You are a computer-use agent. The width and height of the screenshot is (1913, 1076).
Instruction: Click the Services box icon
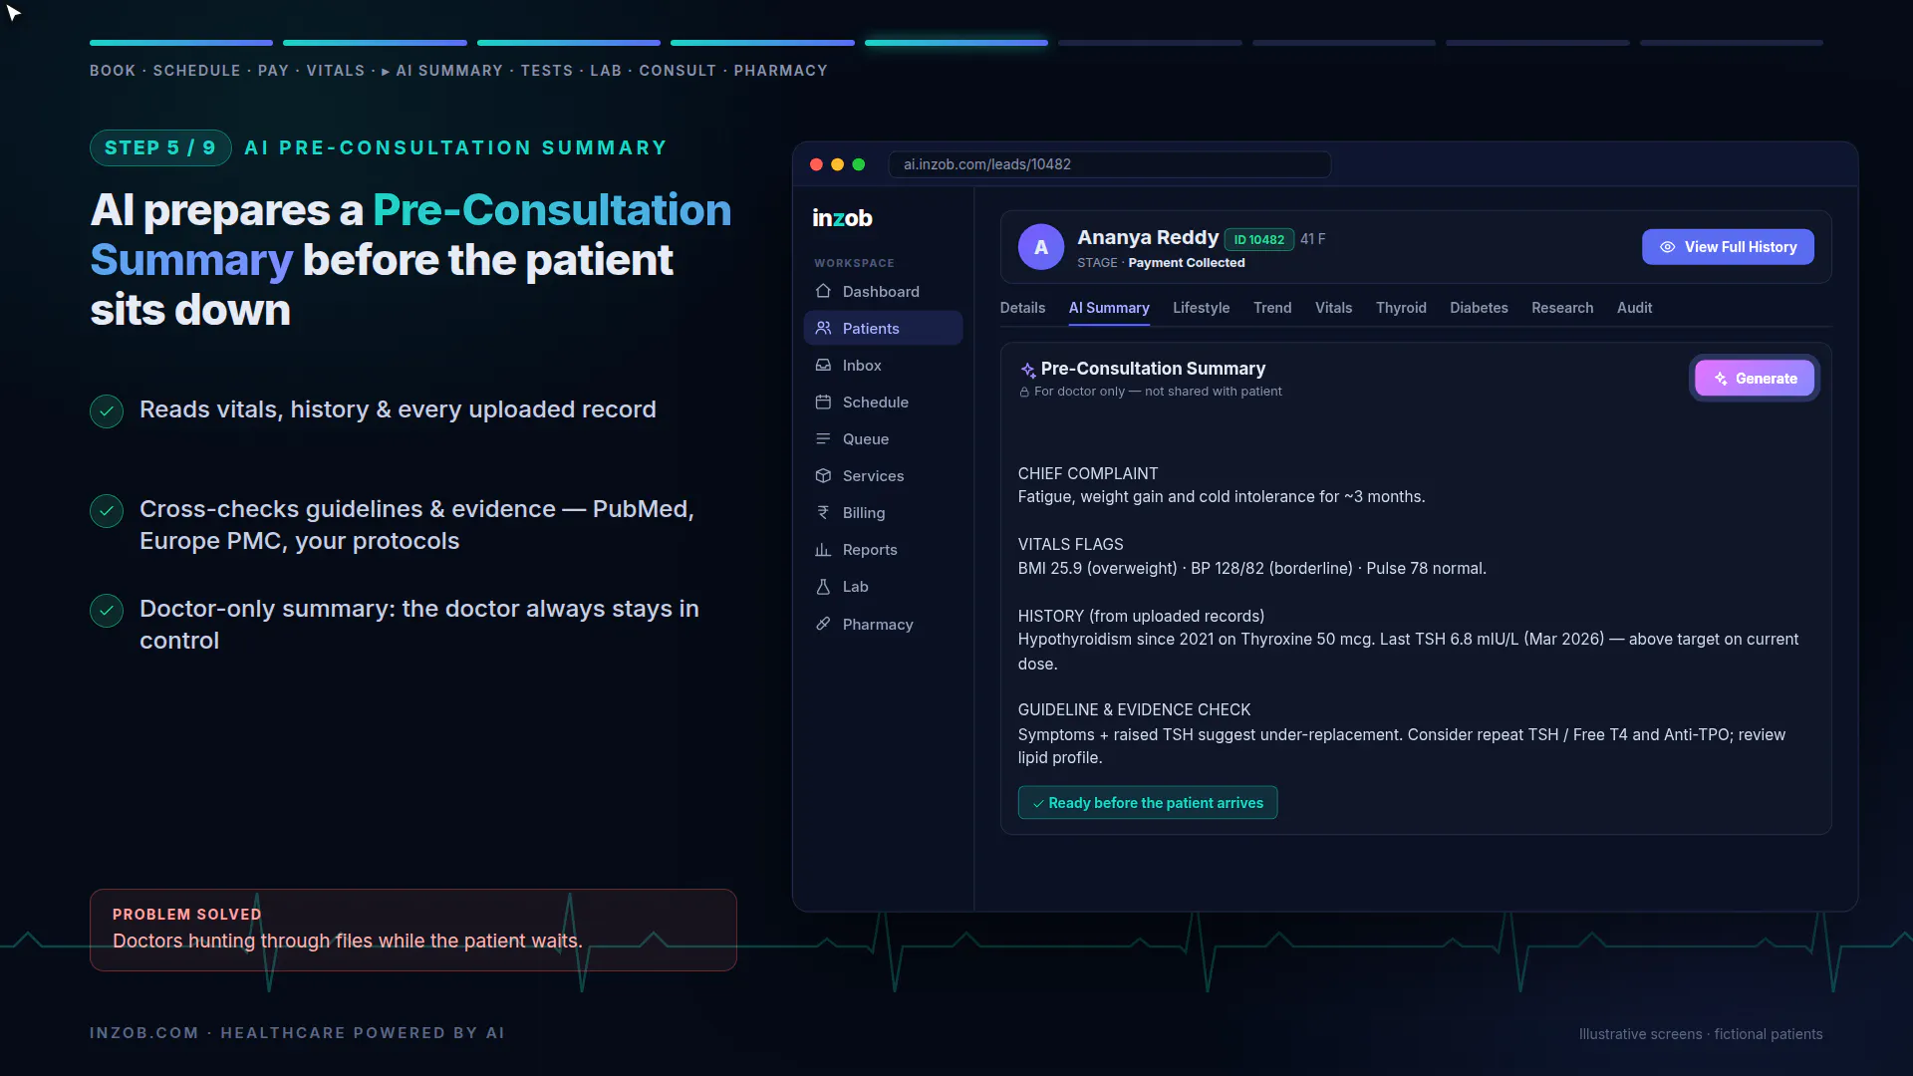823,475
